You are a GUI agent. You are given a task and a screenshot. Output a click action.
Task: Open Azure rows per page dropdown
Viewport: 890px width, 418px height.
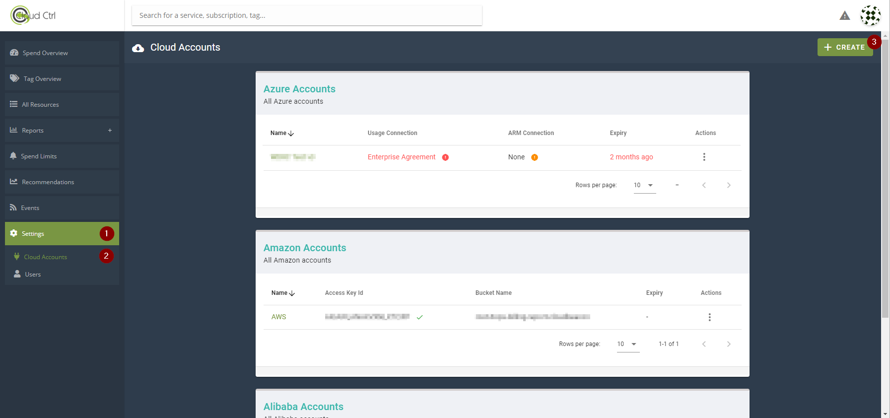644,185
